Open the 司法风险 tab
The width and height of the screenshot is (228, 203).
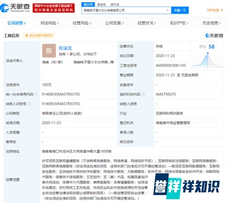tap(49, 23)
